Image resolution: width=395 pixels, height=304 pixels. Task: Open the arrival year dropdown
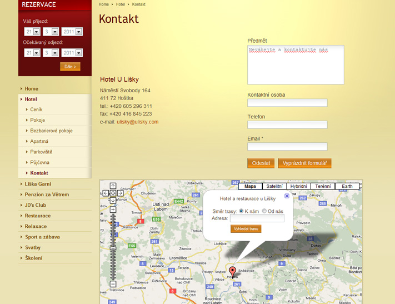click(x=72, y=32)
